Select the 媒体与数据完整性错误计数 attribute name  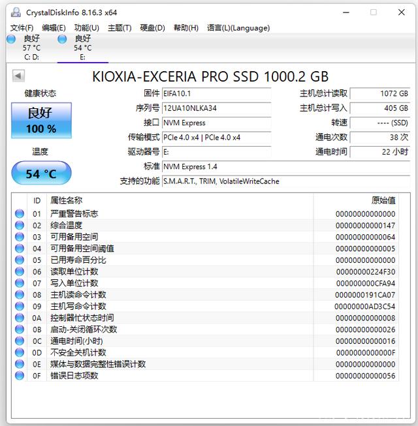(x=98, y=364)
